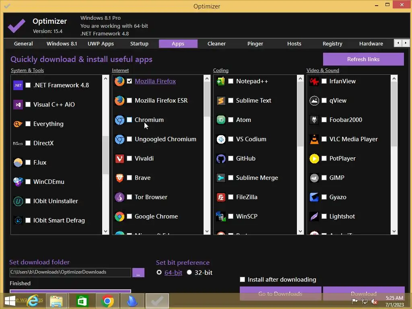This screenshot has height=309, width=412.
Task: Browse download folder with the ... button
Action: 138,273
